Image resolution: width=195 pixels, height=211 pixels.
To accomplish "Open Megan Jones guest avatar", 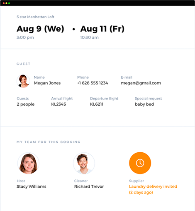I will (x=23, y=81).
